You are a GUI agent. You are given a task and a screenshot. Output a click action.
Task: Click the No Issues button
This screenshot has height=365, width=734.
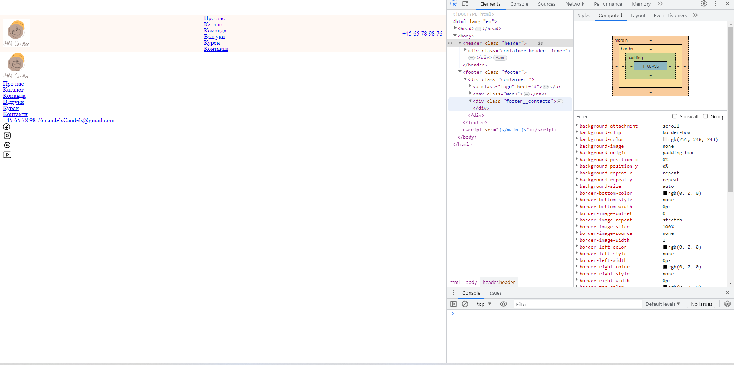701,304
